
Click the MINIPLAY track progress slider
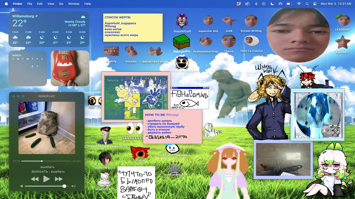[x=46, y=161]
